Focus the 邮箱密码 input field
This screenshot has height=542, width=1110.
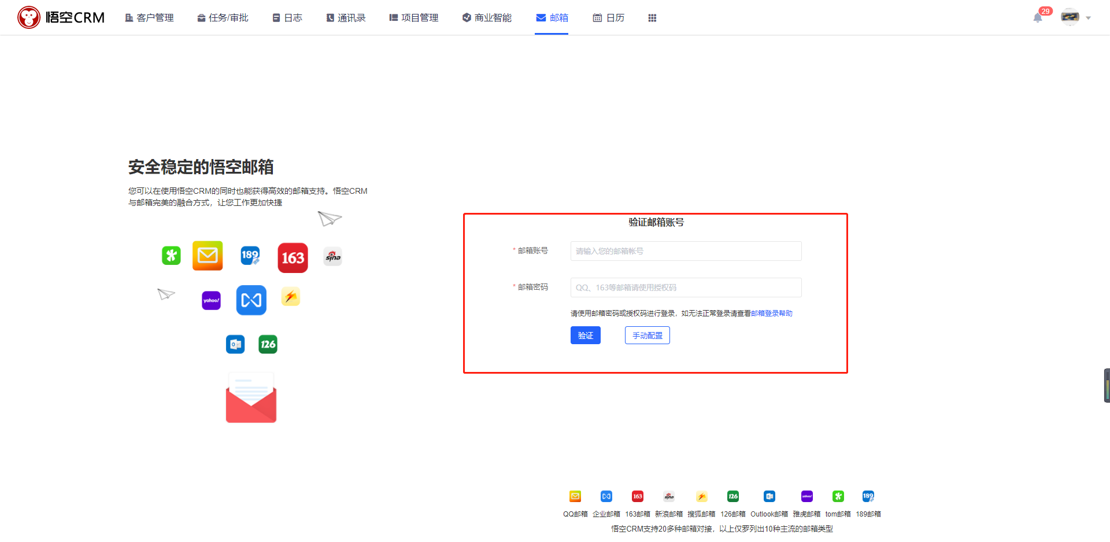click(x=686, y=287)
